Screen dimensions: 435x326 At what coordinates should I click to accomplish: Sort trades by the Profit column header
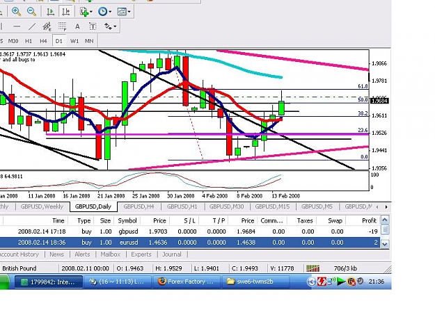point(363,221)
